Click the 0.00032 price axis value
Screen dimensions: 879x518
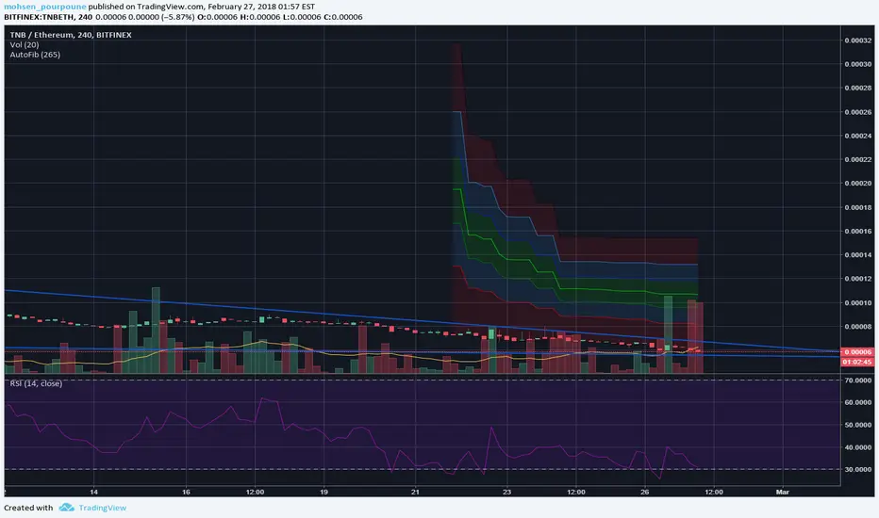point(857,40)
